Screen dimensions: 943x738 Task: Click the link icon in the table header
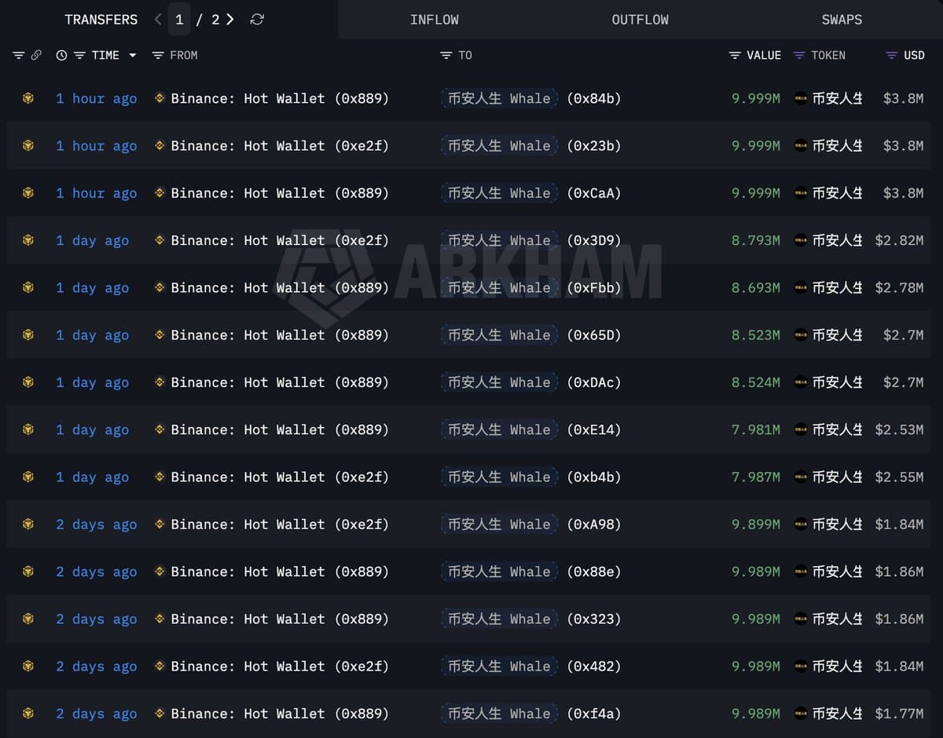(36, 55)
